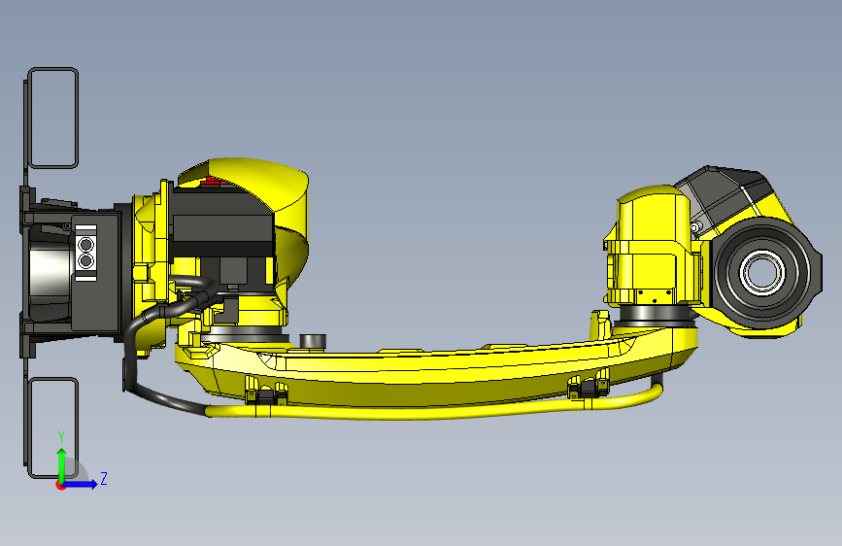The image size is (842, 546).
Task: Select the black motor block at the shoulder joint
Action: pyautogui.click(x=222, y=223)
